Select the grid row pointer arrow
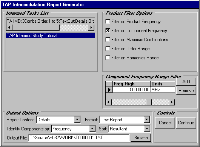Screen dimensions: 200x147 click(x=109, y=90)
